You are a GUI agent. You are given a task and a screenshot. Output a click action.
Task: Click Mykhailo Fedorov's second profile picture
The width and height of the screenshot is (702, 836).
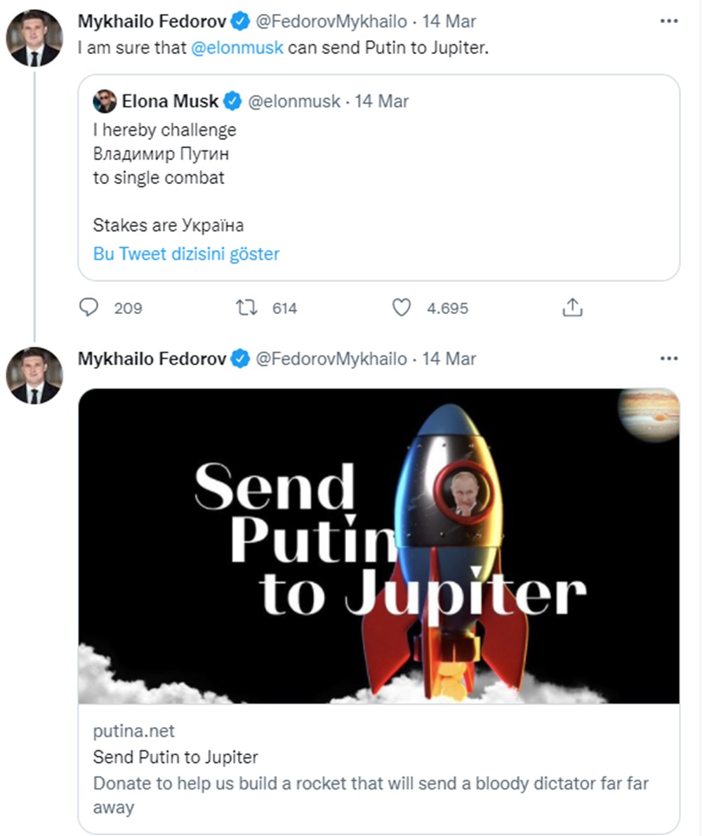coord(34,375)
